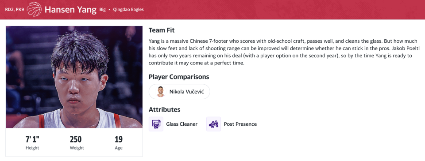Click the Team Fit heading
This screenshot has height=161, width=425.
point(162,30)
